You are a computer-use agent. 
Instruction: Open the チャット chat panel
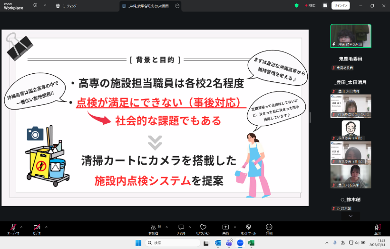pyautogui.click(x=181, y=228)
